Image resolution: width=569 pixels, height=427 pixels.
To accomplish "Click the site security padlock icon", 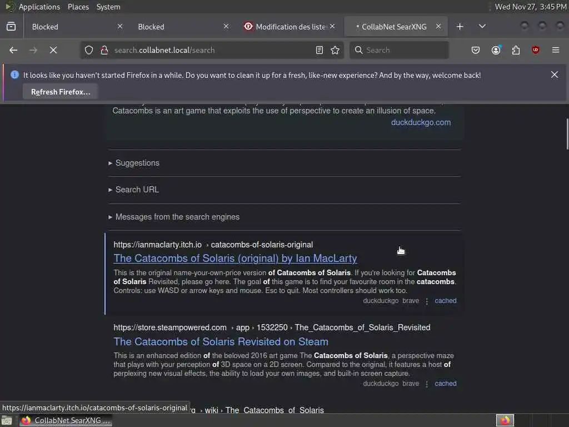I will 104,50.
